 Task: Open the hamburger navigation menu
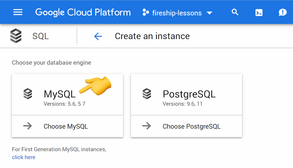18,12
